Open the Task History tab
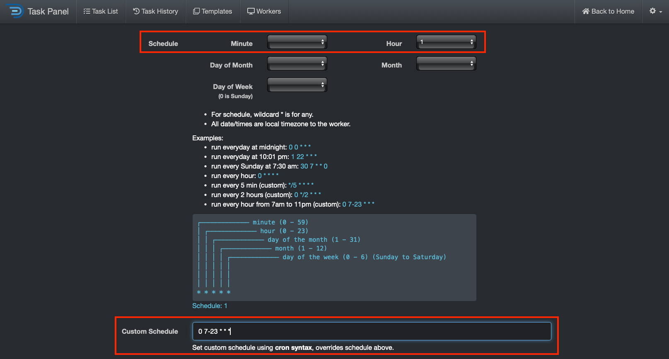 point(156,12)
